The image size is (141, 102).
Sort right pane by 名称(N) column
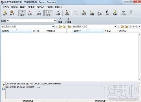pyautogui.click(x=88, y=31)
